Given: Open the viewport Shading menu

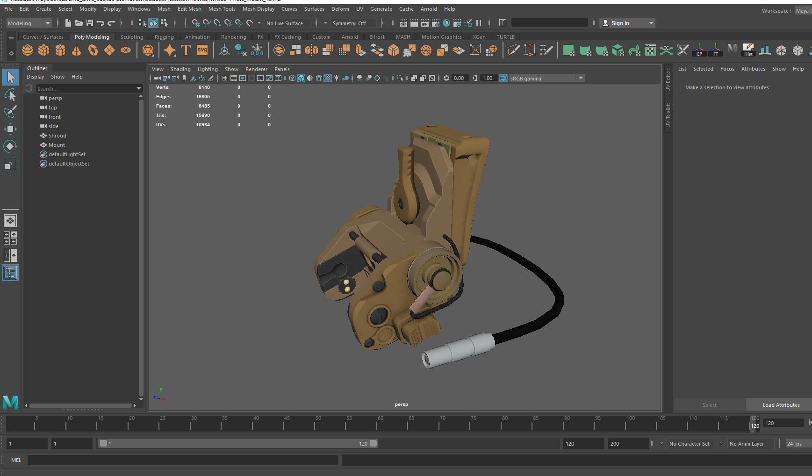Looking at the screenshot, I should [180, 69].
